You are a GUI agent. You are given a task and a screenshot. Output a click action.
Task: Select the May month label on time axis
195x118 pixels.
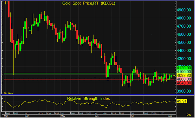pyautogui.click(x=63, y=116)
